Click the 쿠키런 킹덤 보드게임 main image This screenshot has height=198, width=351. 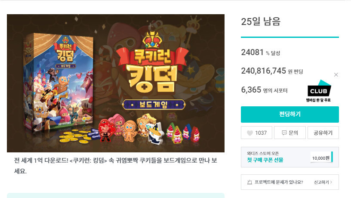click(x=116, y=83)
